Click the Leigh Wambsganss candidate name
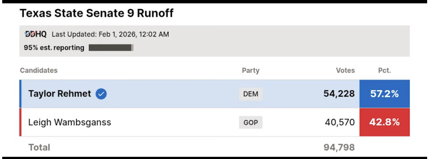This screenshot has height=159, width=429. (x=70, y=122)
